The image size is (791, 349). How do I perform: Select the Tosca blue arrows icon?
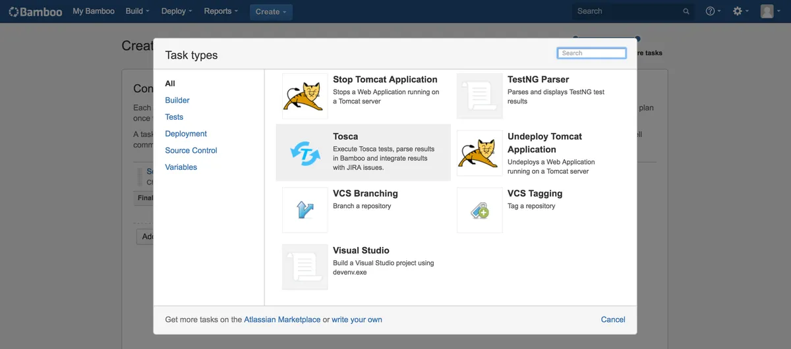tap(305, 153)
